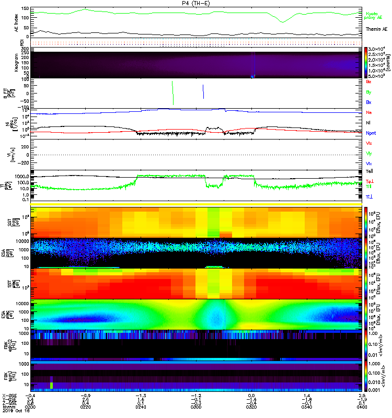Screen dimensions: 392x418
Task: Select the blue Ti perpendicular legend entry
Action: [x=369, y=197]
